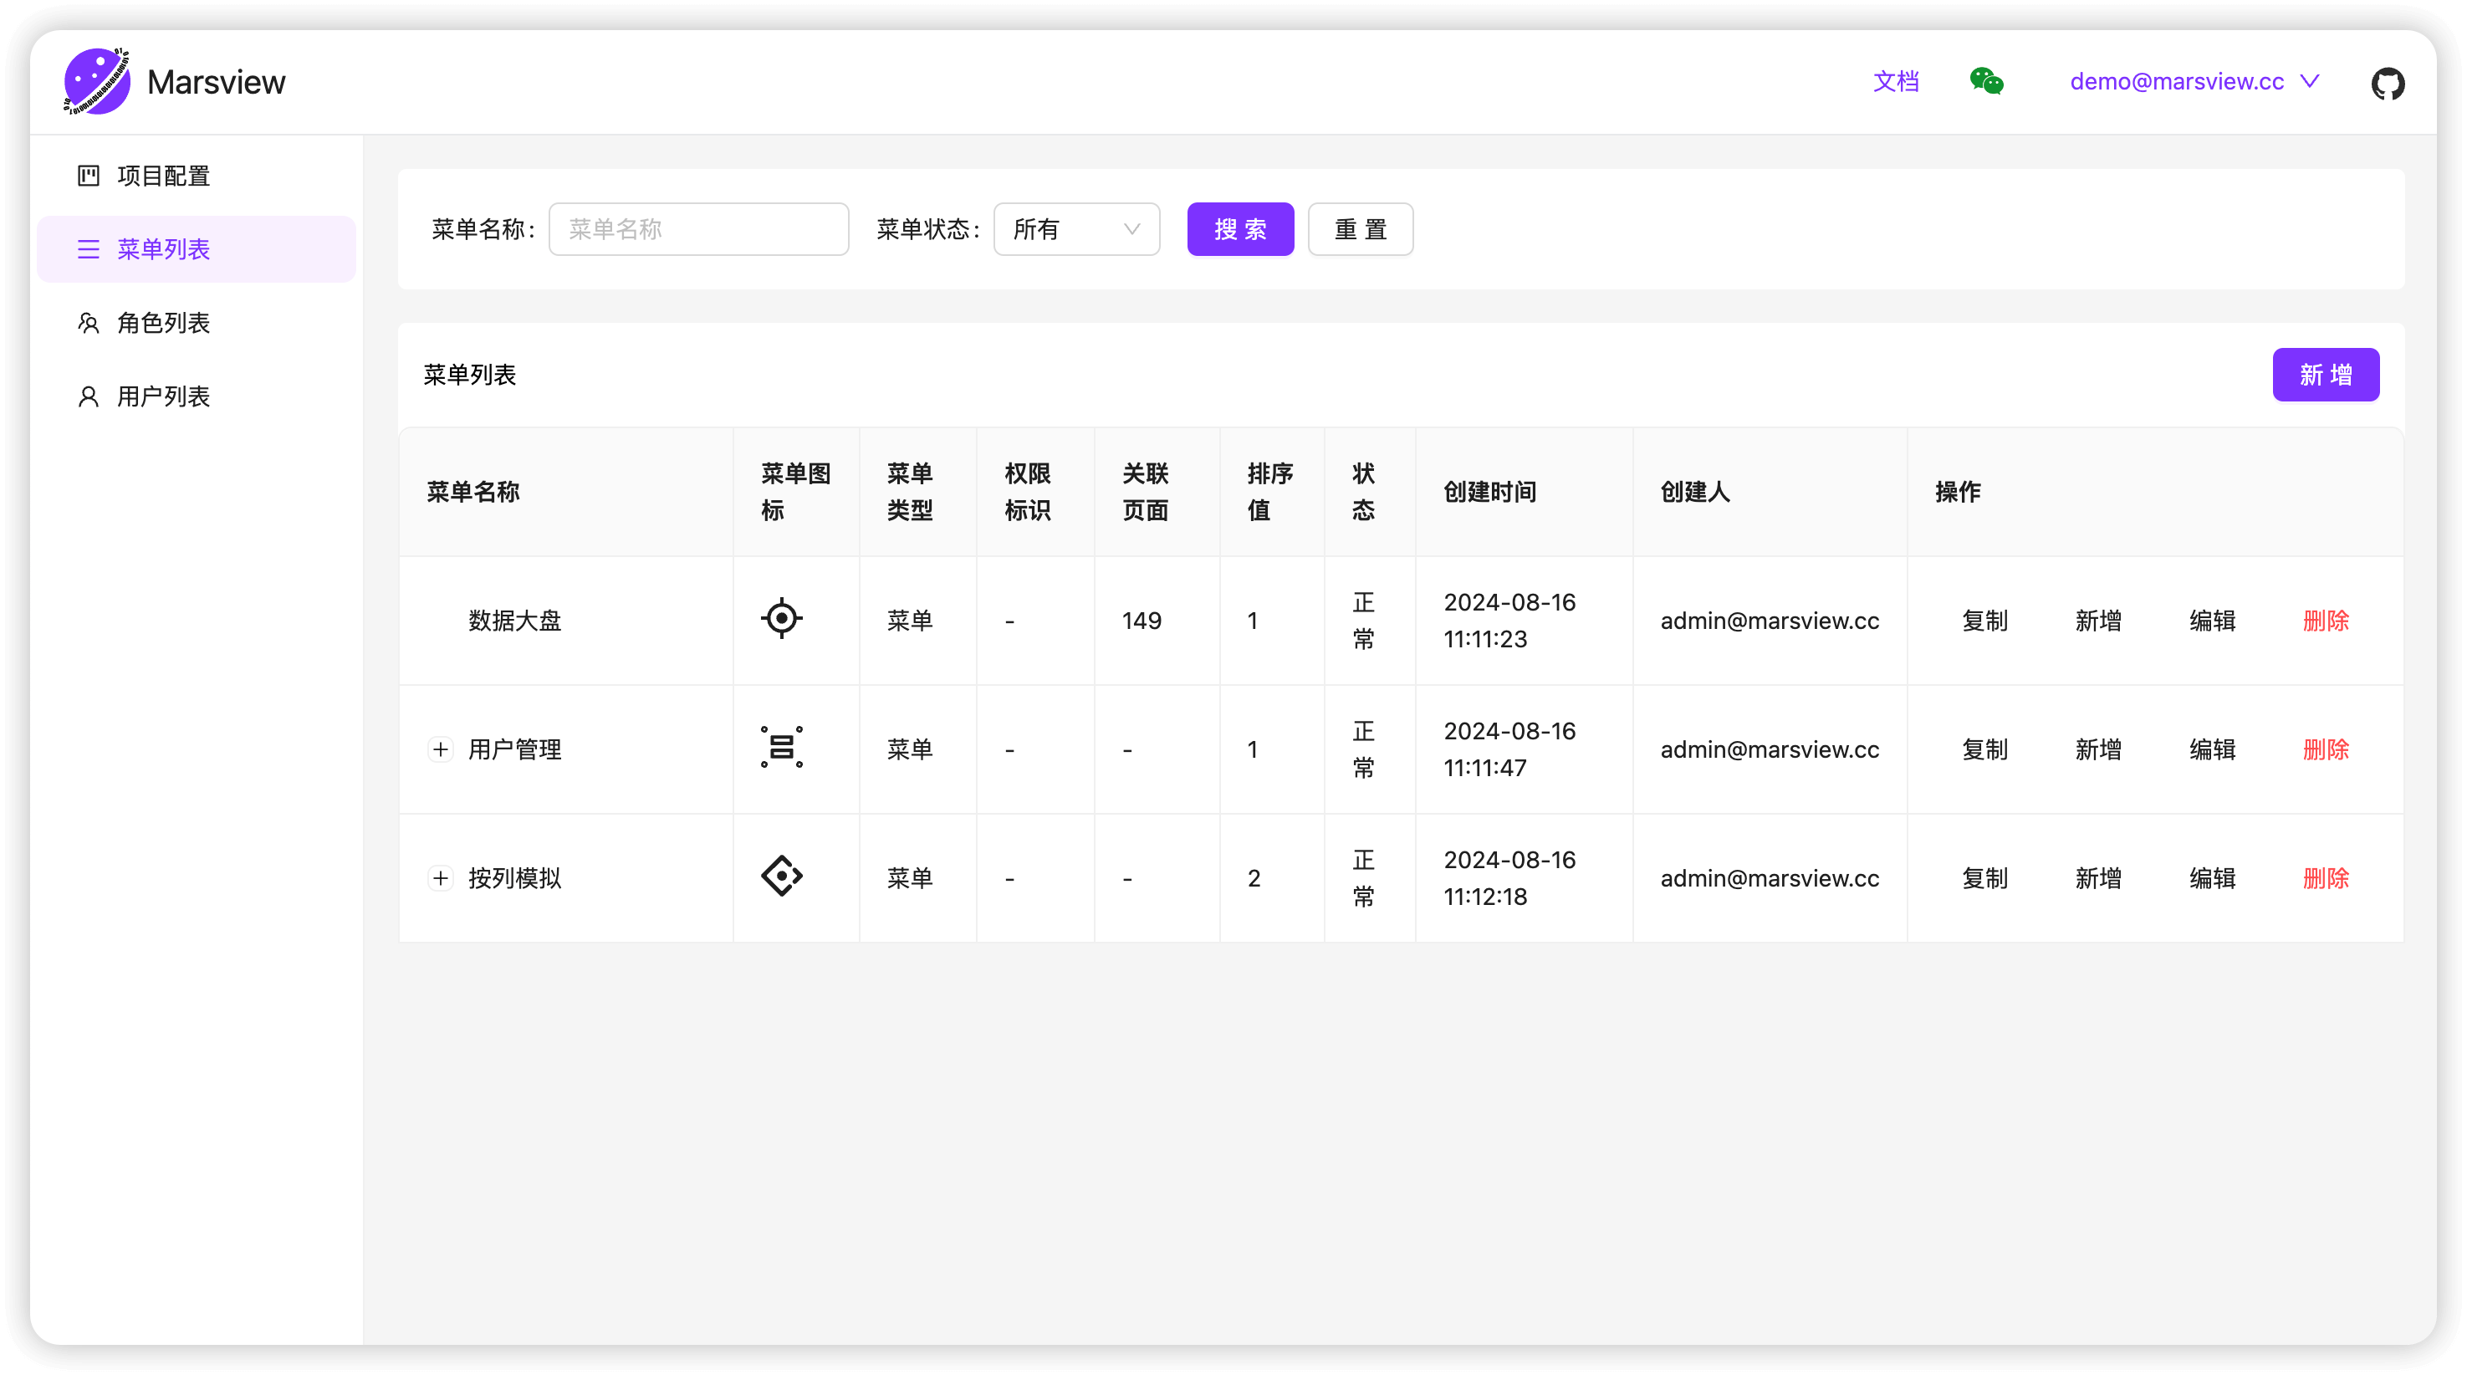Click 新增 for 用户管理 row
This screenshot has width=2467, height=1375.
coord(2098,749)
